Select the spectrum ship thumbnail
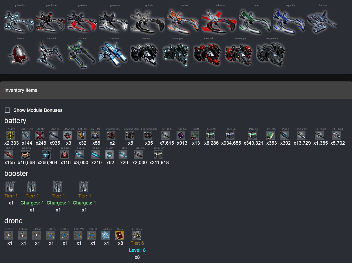 pyautogui.click(x=113, y=55)
